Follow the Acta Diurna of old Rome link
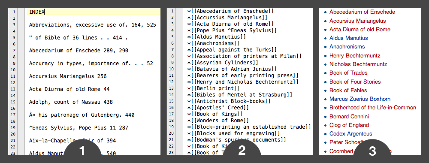Viewport: 429px width, 163px height. [x=360, y=30]
